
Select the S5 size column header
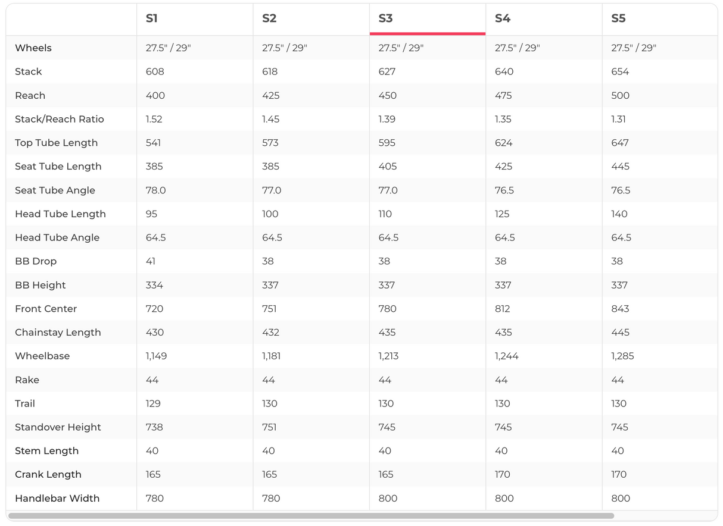pyautogui.click(x=618, y=18)
